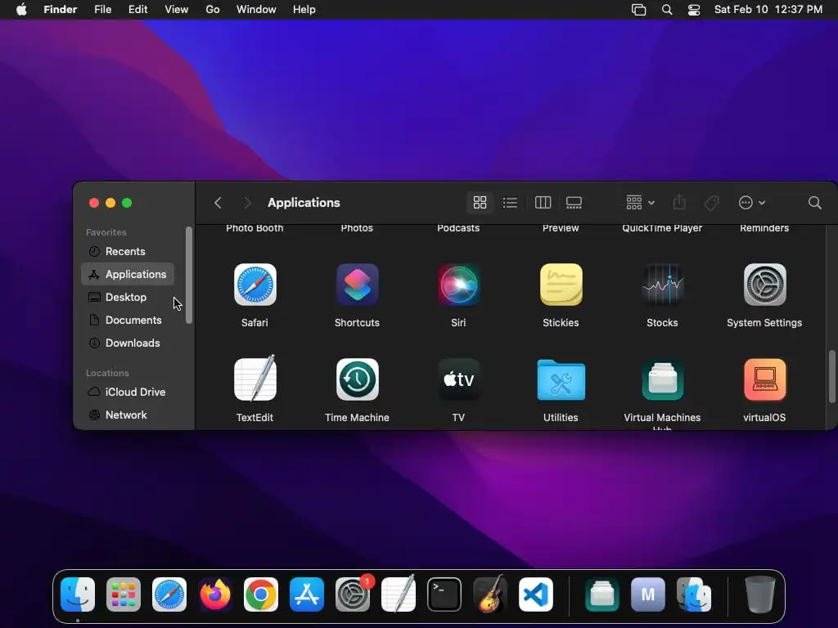Viewport: 838px width, 628px height.
Task: Open the Window menu
Action: (x=256, y=10)
